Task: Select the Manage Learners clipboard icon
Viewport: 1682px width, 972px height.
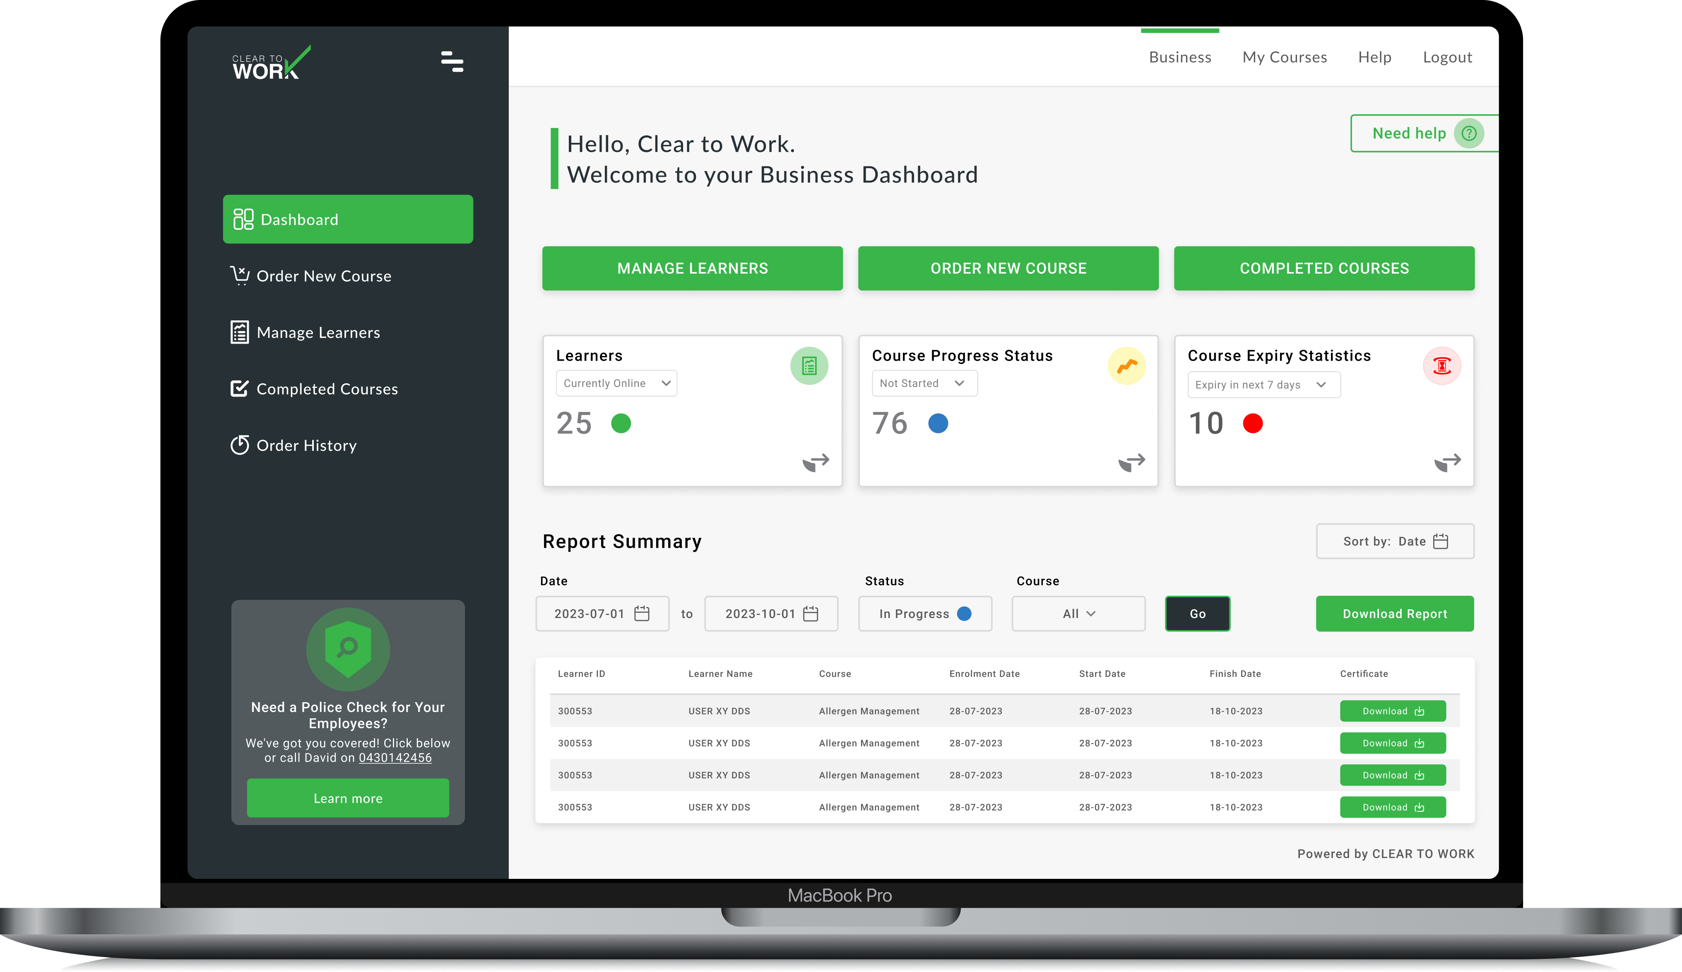Action: [240, 332]
